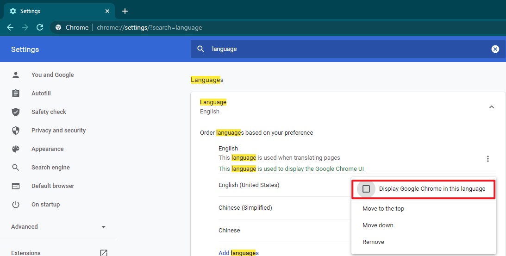Click the plain Chinese language entry
506x256 pixels.
[x=229, y=230]
